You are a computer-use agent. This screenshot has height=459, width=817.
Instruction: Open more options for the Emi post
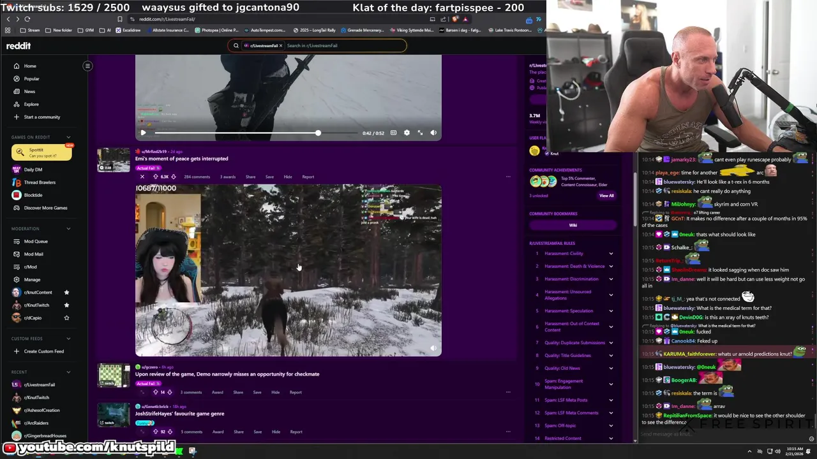[508, 177]
